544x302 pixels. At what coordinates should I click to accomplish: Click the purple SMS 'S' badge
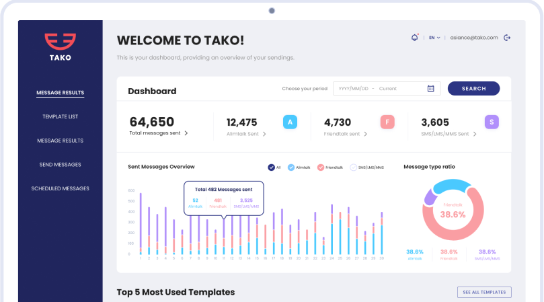(x=492, y=122)
